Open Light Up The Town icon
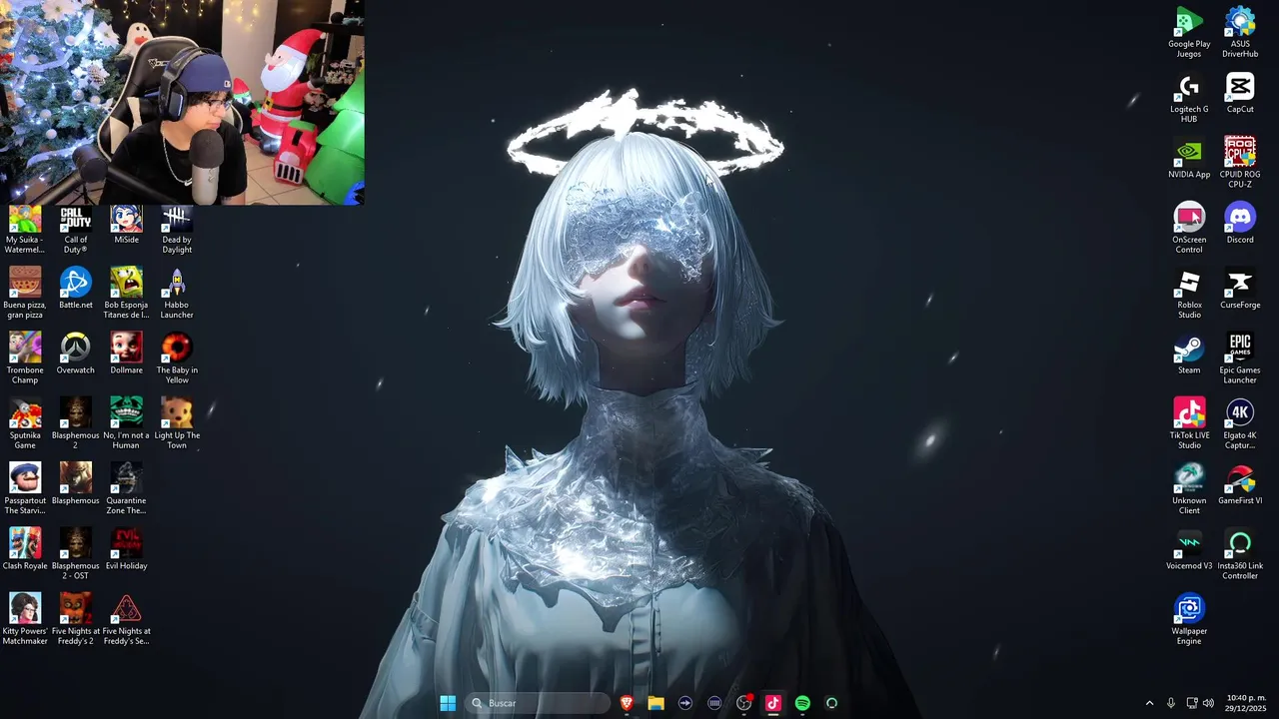This screenshot has width=1279, height=719. 177,424
